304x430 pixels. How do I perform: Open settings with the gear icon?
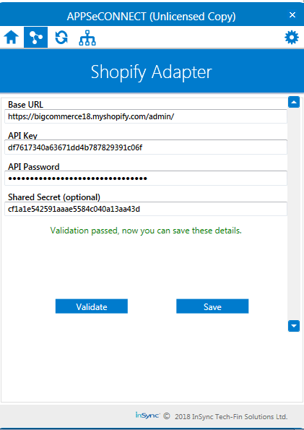292,38
